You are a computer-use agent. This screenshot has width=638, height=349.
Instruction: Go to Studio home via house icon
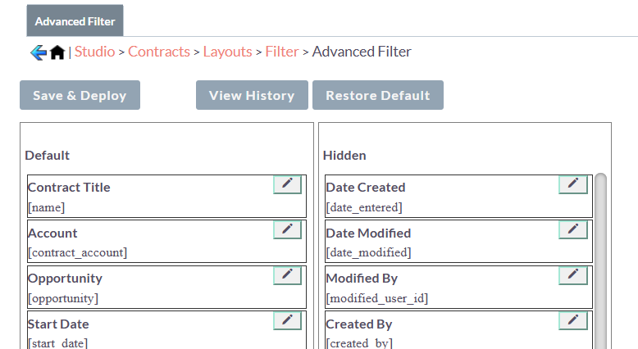coord(57,52)
